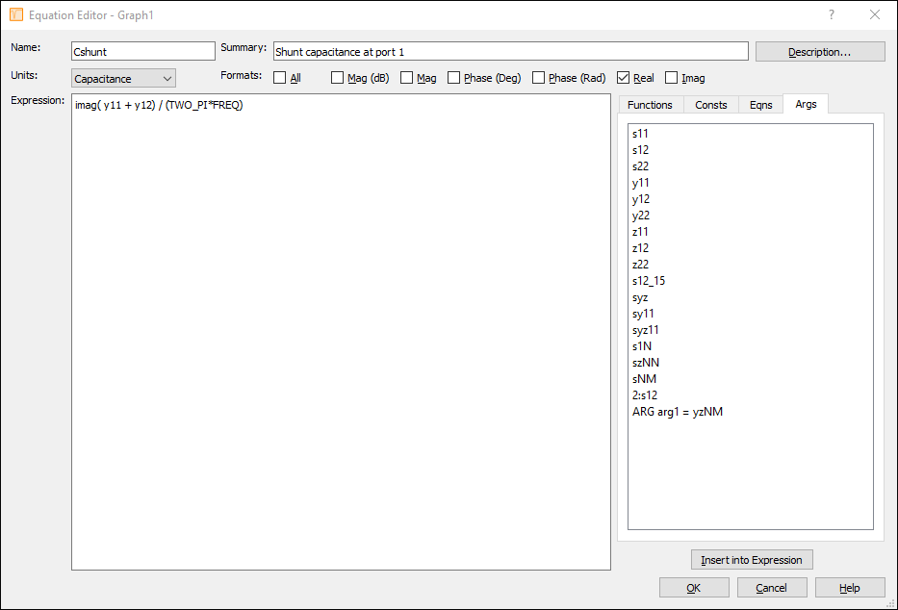Select z12 in the args list
Image resolution: width=898 pixels, height=610 pixels.
[x=640, y=248]
